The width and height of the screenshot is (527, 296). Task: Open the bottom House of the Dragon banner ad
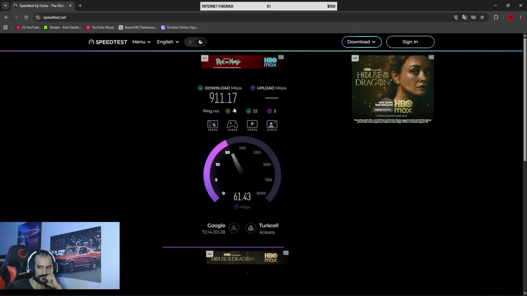tap(247, 257)
